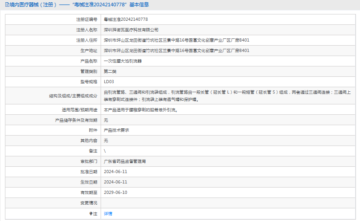Click the 注册人名称 label
Screen dimensions: 360x221
click(87, 30)
